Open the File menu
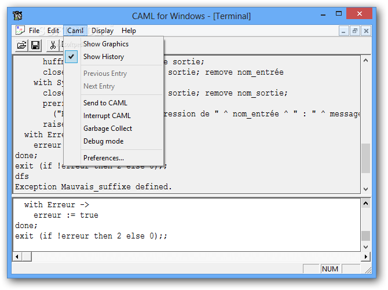 click(34, 31)
